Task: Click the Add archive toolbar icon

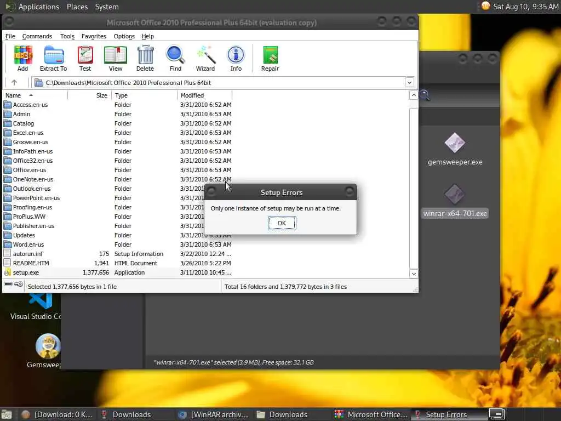Action: point(23,58)
